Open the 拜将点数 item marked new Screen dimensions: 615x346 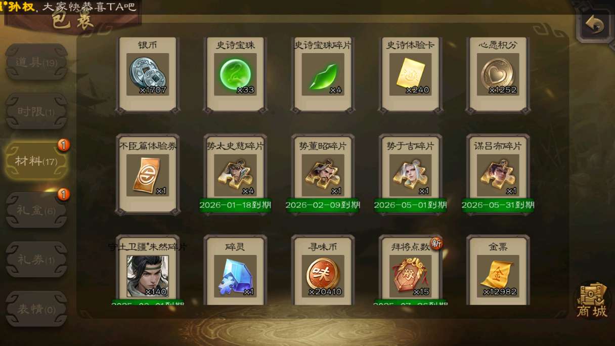(x=410, y=276)
